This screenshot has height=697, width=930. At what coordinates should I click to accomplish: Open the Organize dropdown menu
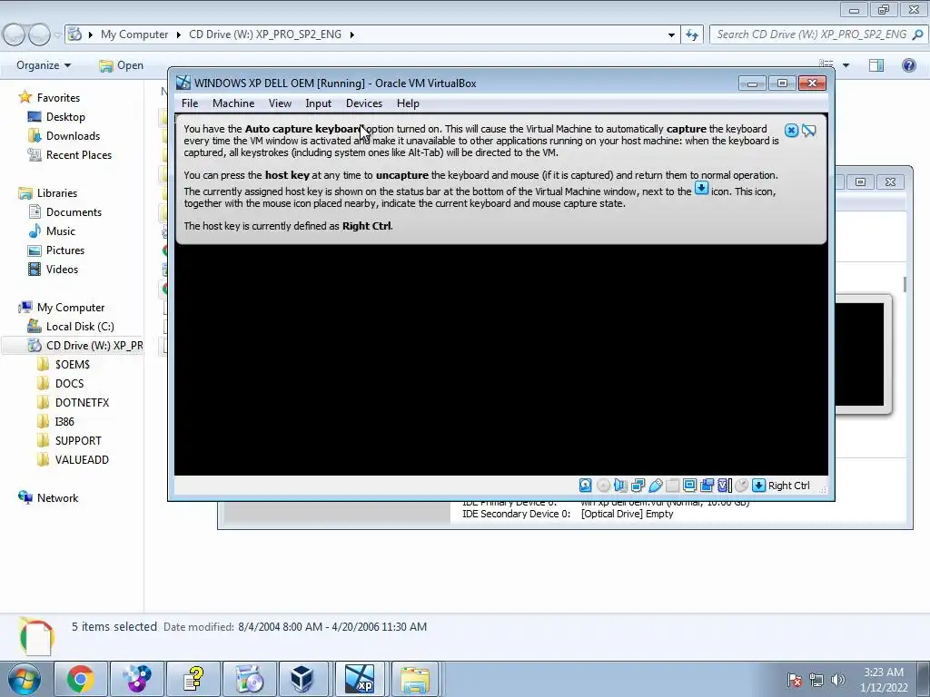[x=44, y=65]
